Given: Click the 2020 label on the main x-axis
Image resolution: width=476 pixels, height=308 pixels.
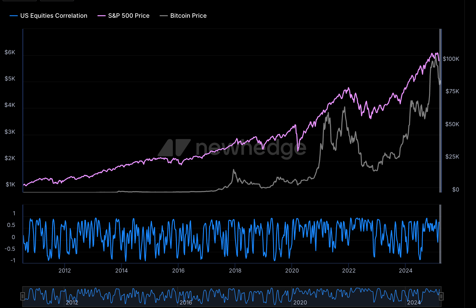Looking at the screenshot, I should pos(292,271).
